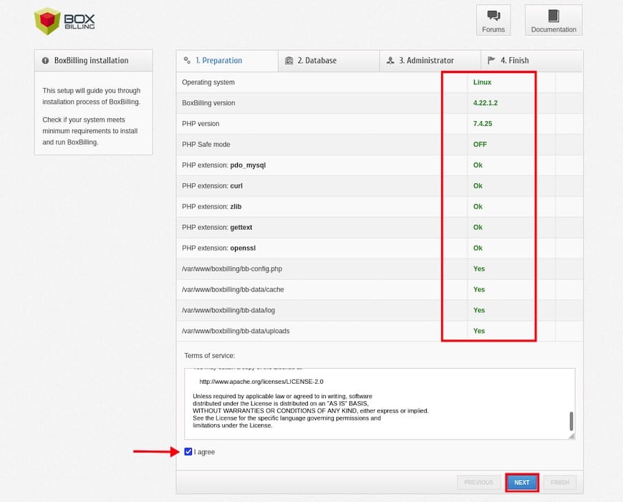Select the pdo_mysql extension row label
Image resolution: width=623 pixels, height=502 pixels.
click(223, 165)
